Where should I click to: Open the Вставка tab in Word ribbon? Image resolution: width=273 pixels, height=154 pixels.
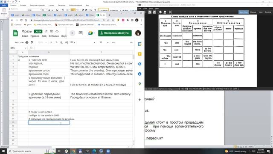click(x=23, y=5)
